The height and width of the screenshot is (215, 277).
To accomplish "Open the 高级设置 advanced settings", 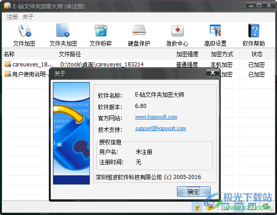I will pyautogui.click(x=215, y=35).
